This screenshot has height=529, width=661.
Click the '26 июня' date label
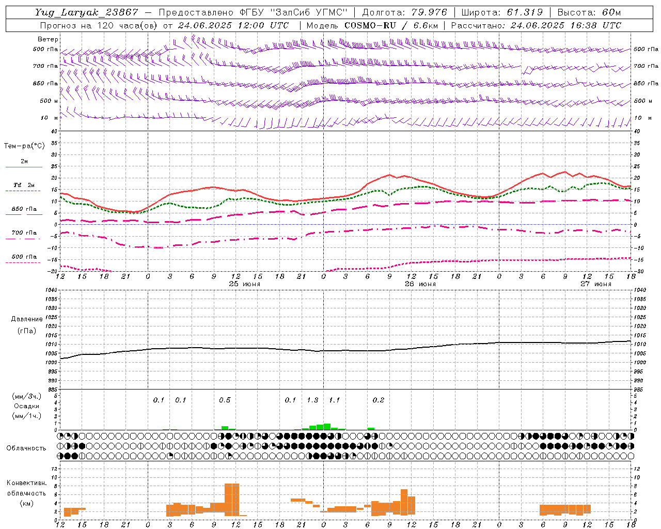point(420,284)
